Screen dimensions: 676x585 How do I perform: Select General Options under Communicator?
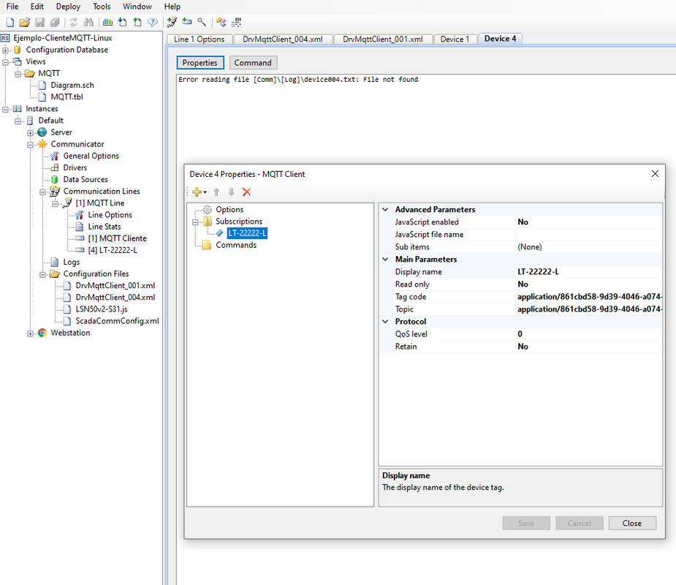coord(91,156)
